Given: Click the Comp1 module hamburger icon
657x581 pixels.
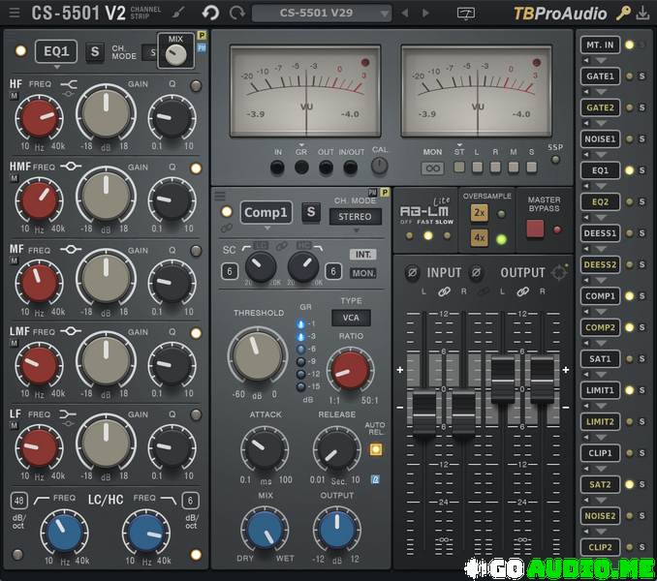Looking at the screenshot, I should coord(220,196).
